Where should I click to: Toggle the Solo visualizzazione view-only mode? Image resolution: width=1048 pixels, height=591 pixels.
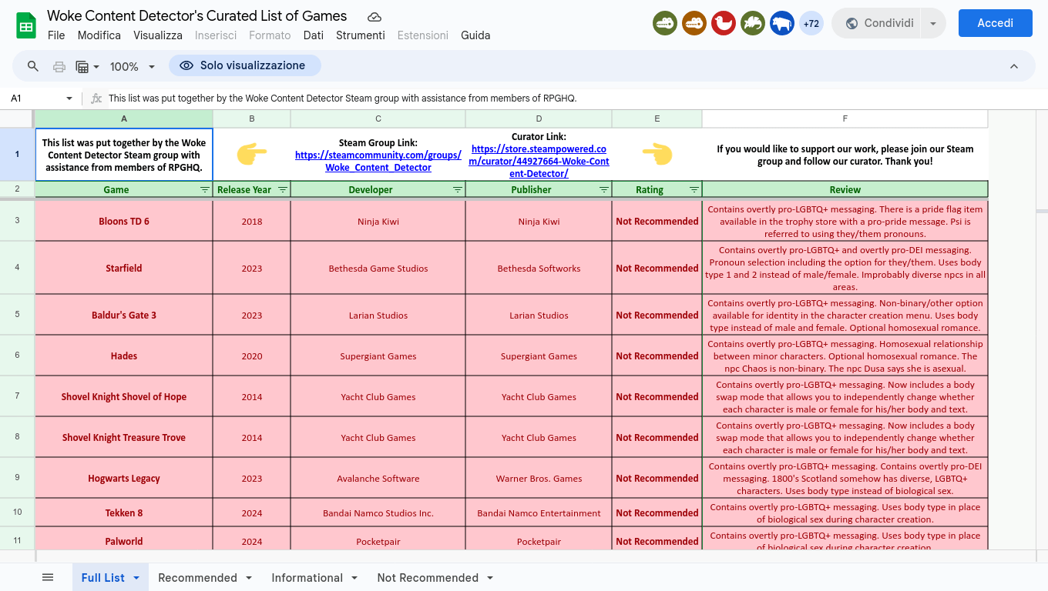245,65
